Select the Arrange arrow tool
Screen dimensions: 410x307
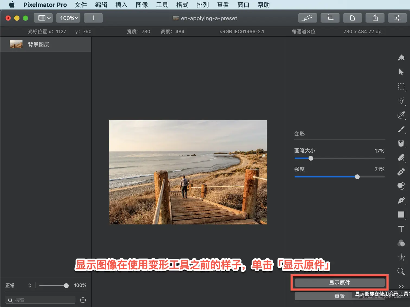401,72
